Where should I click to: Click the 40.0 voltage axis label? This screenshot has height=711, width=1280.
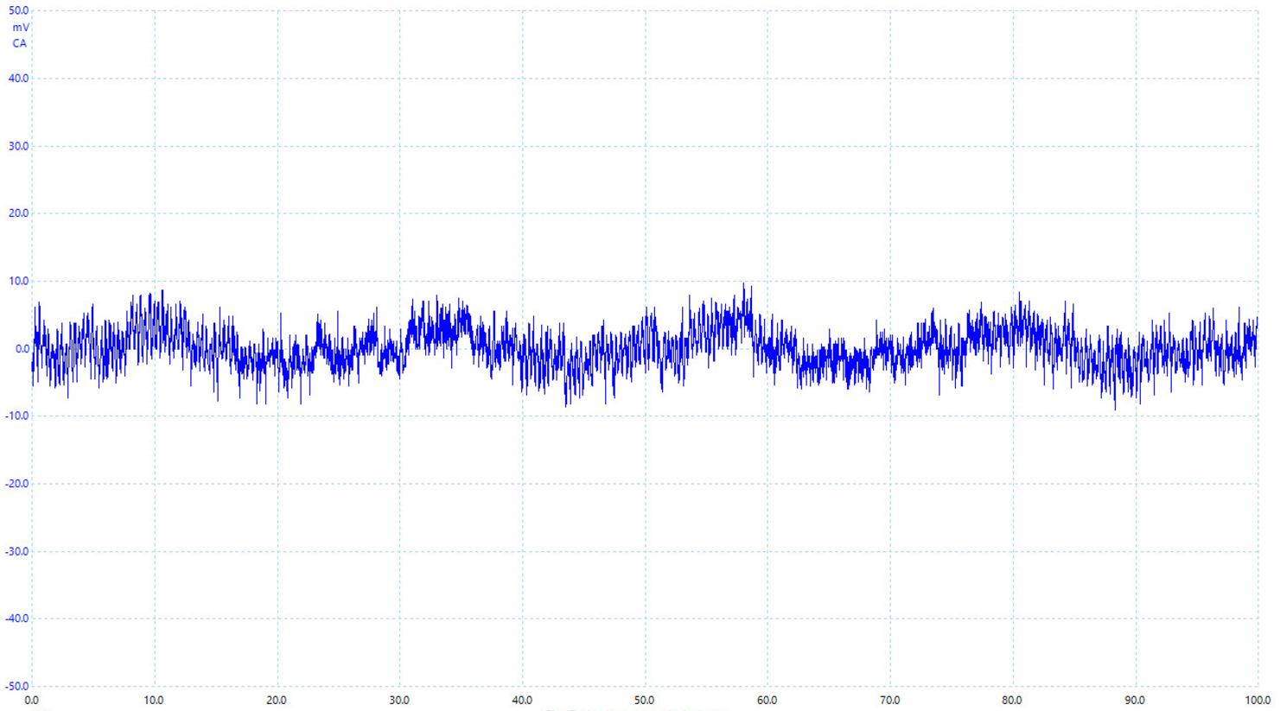coord(18,79)
